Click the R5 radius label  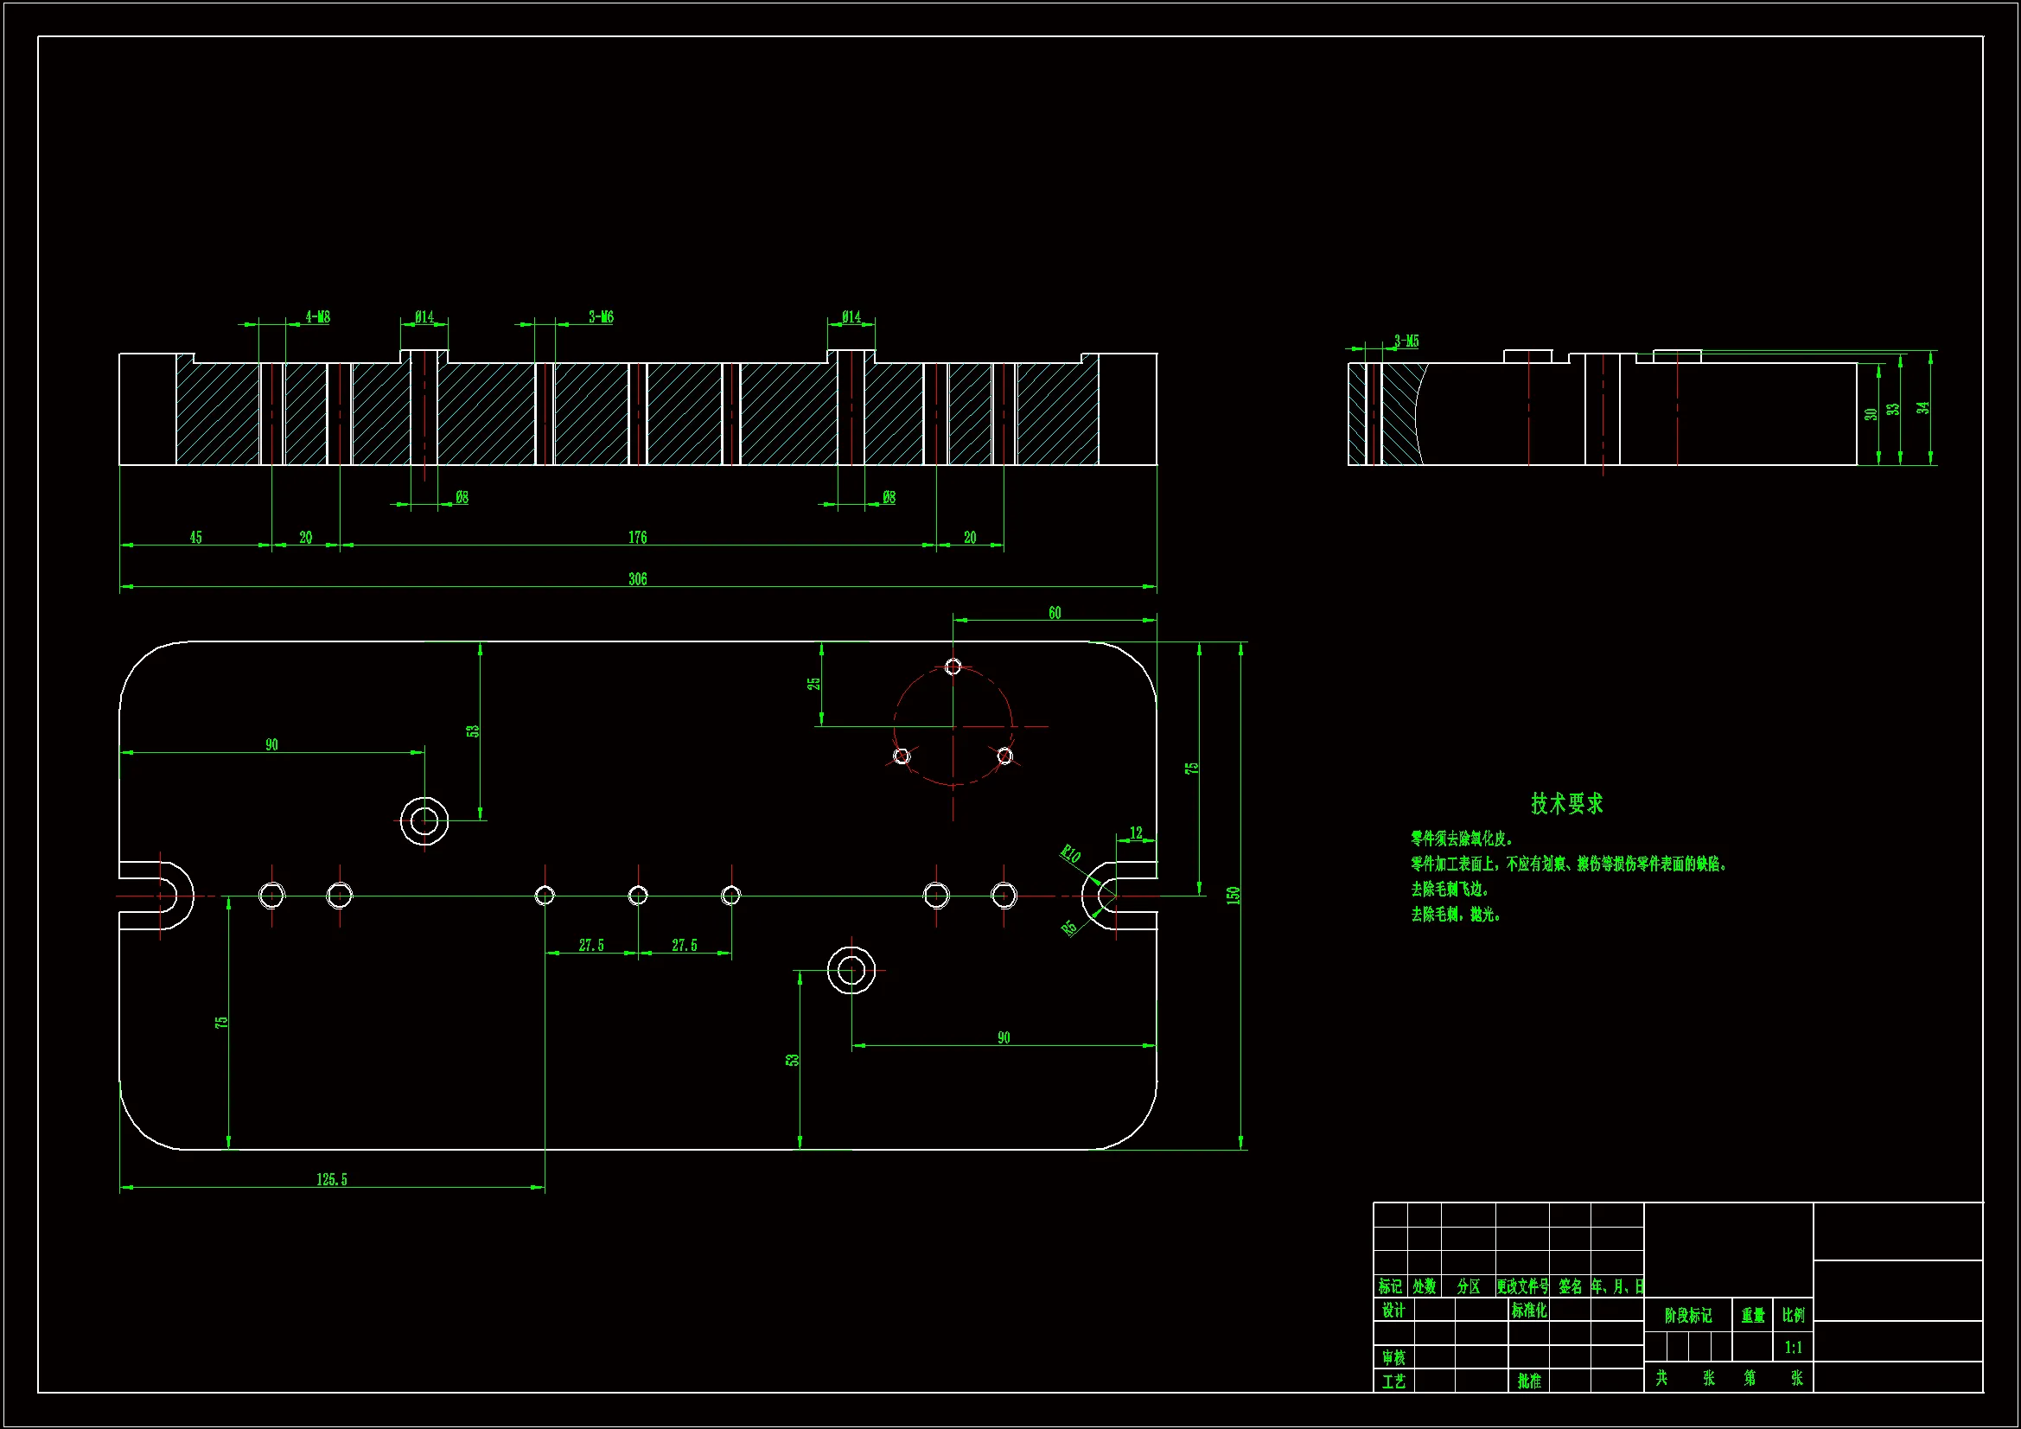coord(1068,927)
